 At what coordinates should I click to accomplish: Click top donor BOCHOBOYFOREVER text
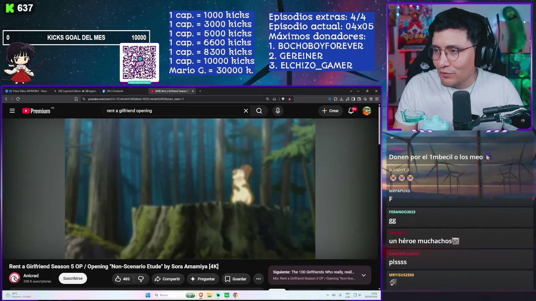point(321,46)
